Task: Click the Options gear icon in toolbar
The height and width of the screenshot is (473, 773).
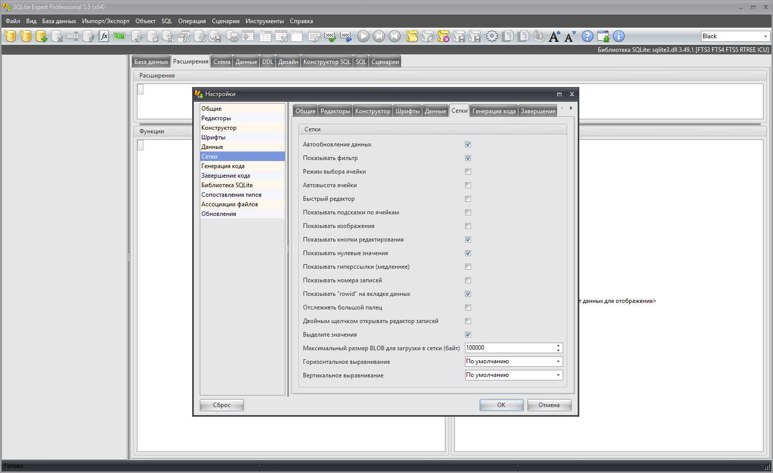Action: 492,36
